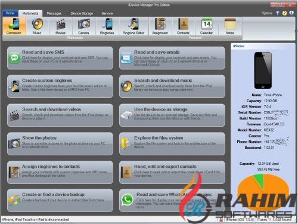This screenshot has height=224, width=298.
Task: Click the camera icon beside Show the photos
Action: click(x=14, y=143)
